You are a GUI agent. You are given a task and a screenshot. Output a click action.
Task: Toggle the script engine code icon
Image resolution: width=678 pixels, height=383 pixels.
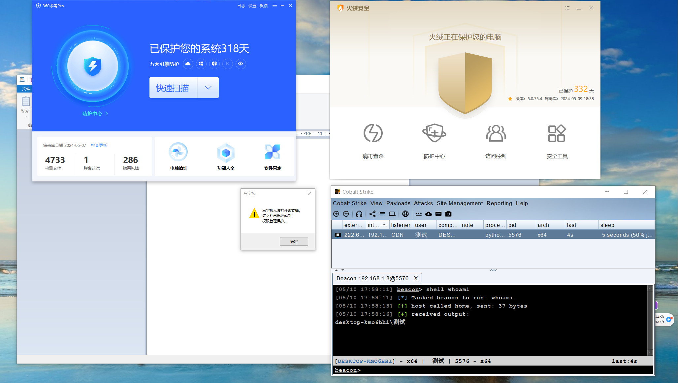pos(241,64)
